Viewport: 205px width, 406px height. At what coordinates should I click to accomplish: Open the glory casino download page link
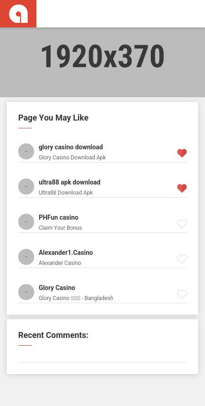(x=71, y=147)
